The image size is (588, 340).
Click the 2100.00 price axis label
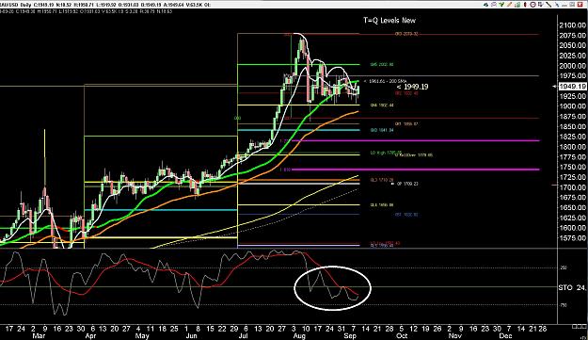coord(572,25)
